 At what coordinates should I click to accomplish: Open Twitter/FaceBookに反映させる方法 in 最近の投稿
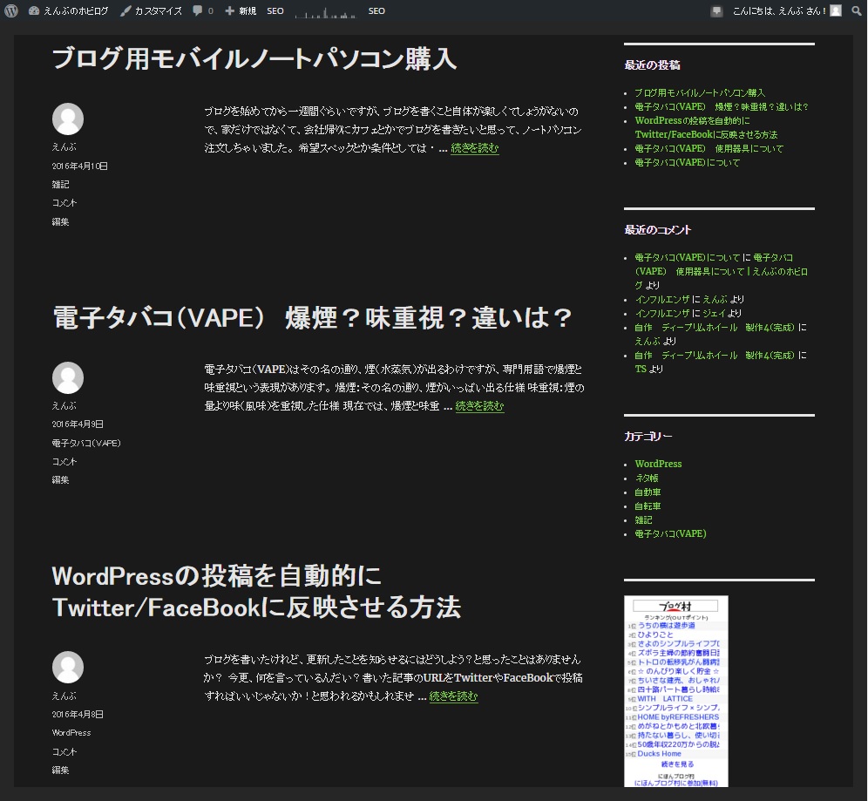706,127
